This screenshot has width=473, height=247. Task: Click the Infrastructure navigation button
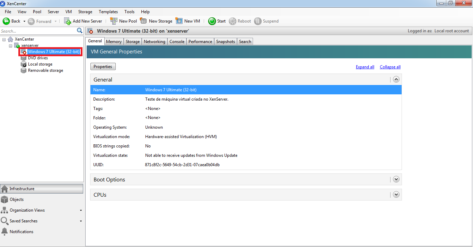pyautogui.click(x=42, y=189)
